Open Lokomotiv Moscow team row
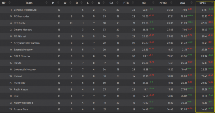 point(107,70)
